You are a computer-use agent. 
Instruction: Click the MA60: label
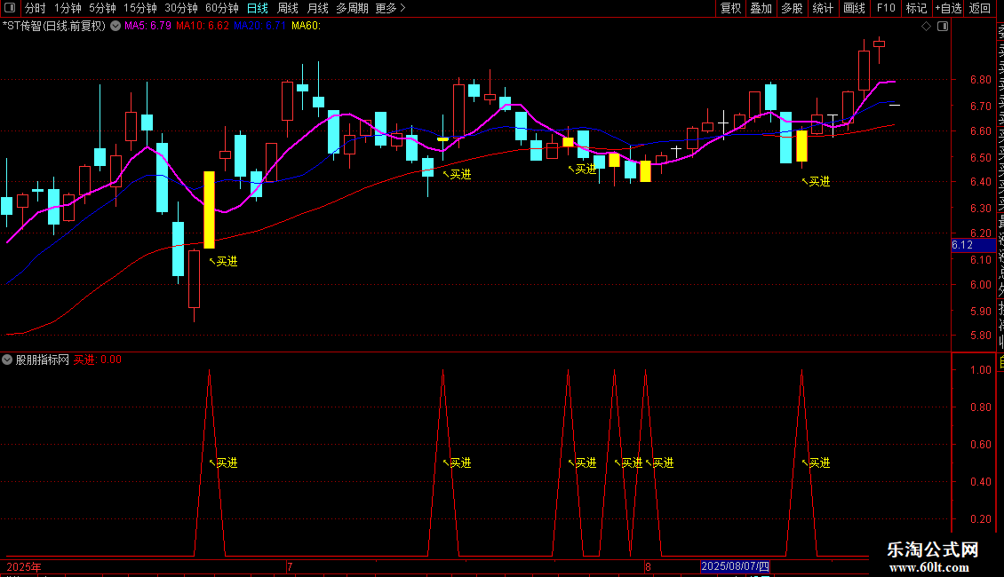[x=306, y=27]
